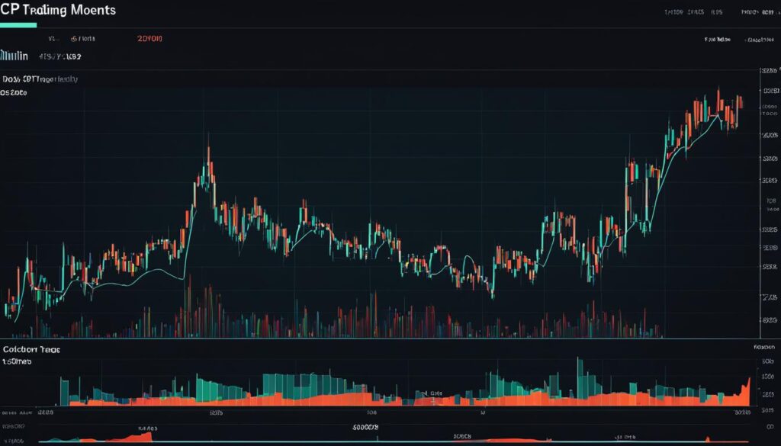Open the "Dos CPT" chart label dropdown
Viewport: 781px width, 446px height.
(40, 79)
